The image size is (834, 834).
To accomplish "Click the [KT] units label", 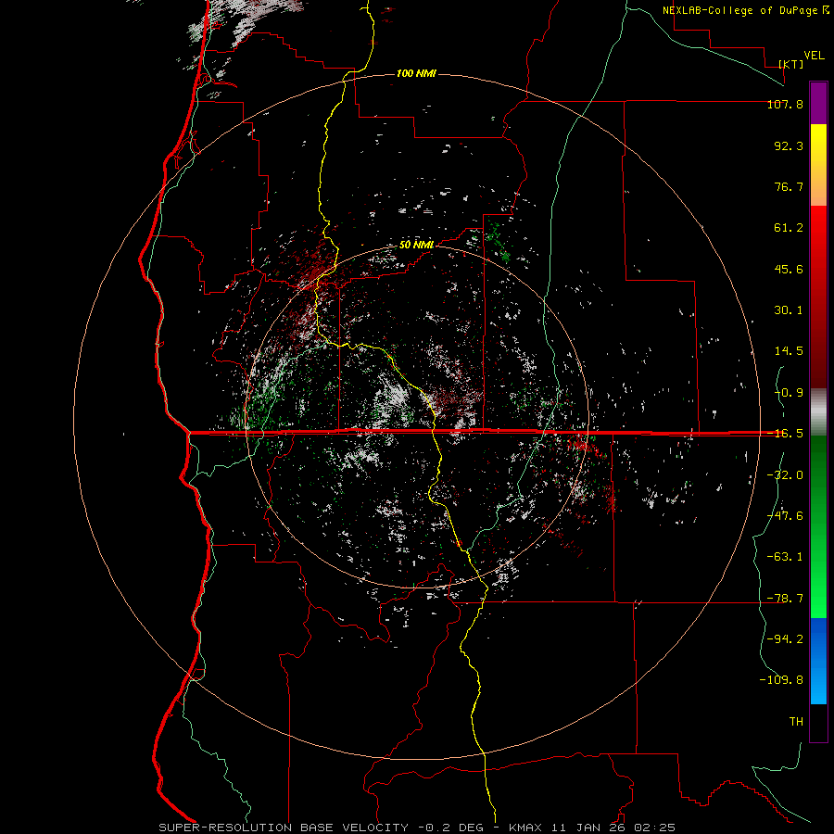I will (791, 64).
